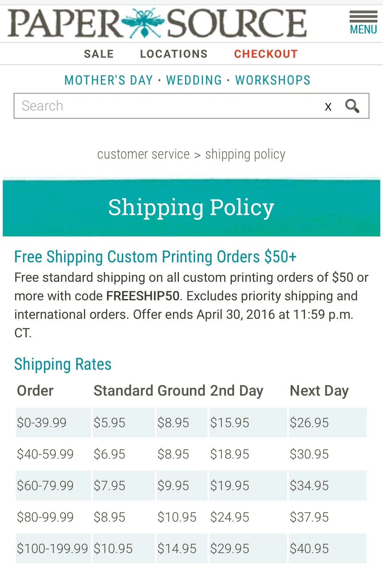Select the $0-39.99 order row

click(191, 422)
